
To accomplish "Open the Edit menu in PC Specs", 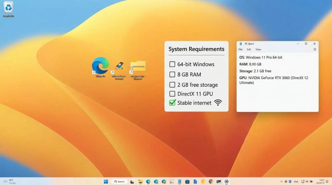I will pos(249,49).
